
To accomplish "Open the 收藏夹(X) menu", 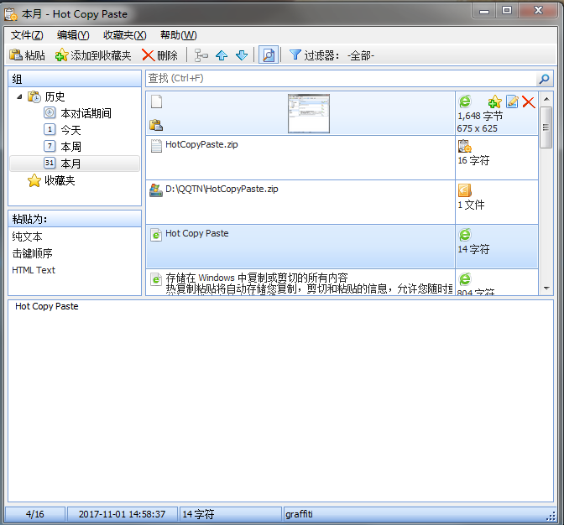I will [x=125, y=35].
